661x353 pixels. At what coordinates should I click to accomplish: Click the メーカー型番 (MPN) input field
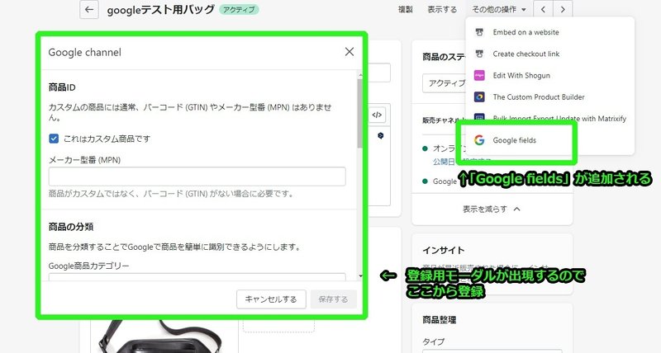click(x=197, y=176)
